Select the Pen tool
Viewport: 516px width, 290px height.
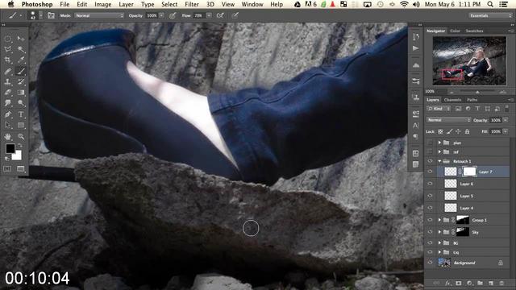point(8,114)
